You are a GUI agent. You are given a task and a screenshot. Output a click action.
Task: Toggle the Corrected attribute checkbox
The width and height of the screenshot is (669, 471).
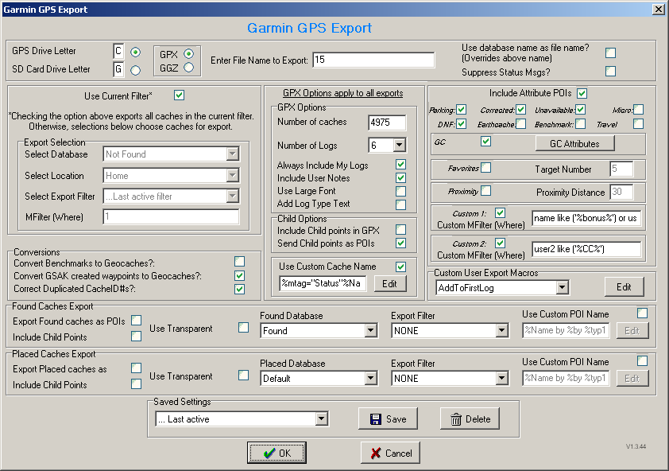pyautogui.click(x=520, y=110)
